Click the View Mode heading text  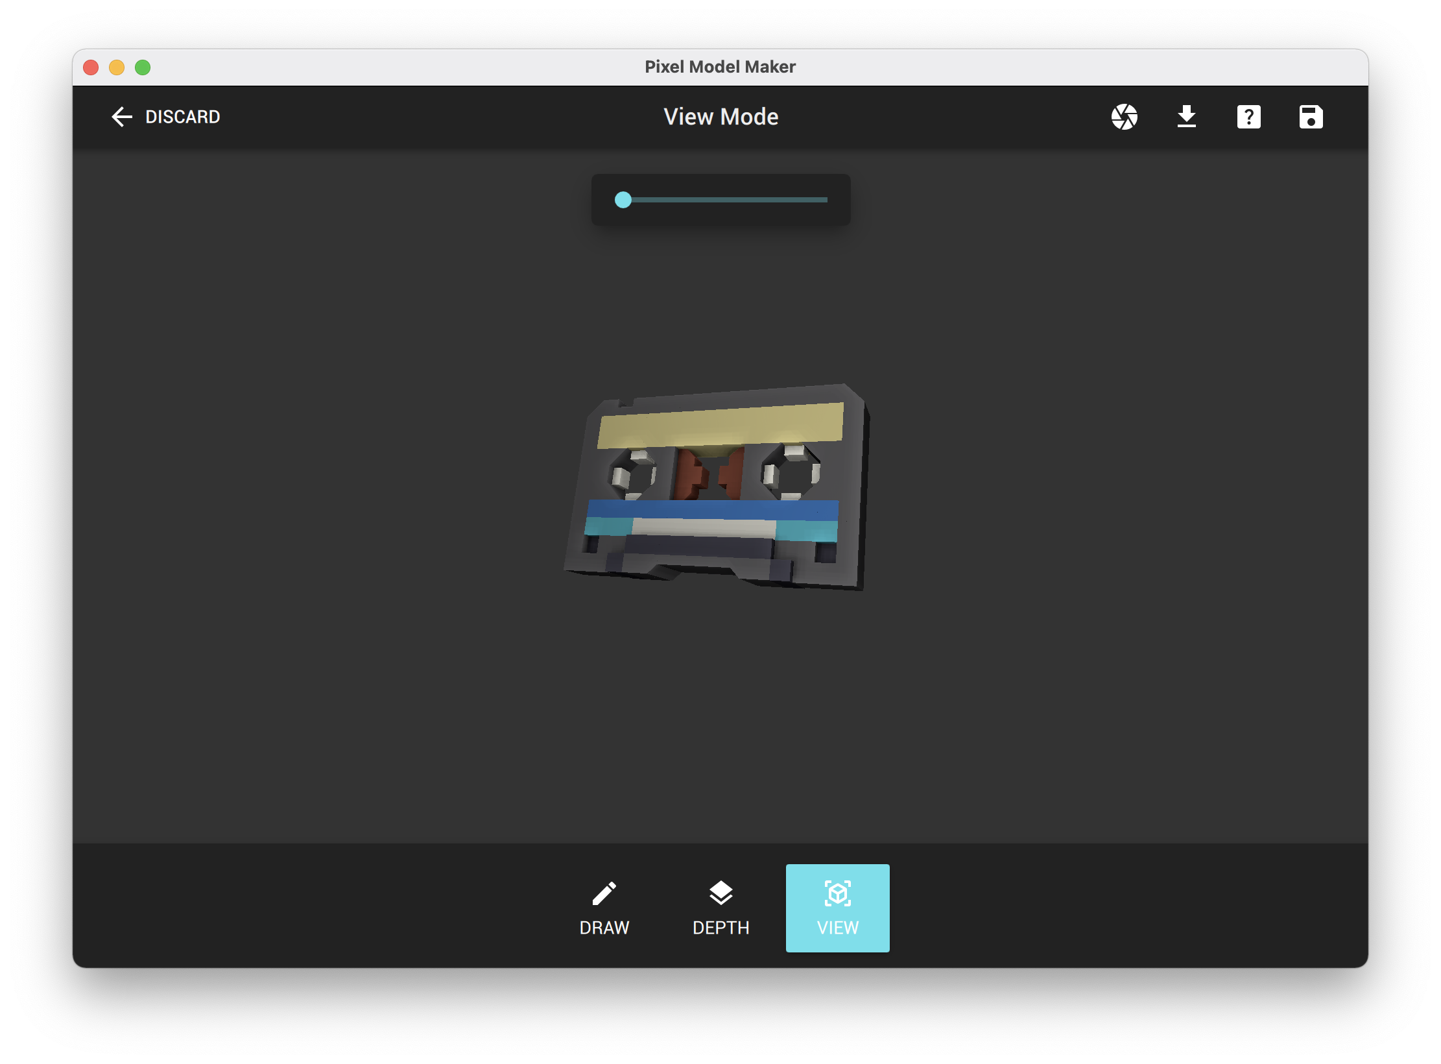tap(720, 117)
